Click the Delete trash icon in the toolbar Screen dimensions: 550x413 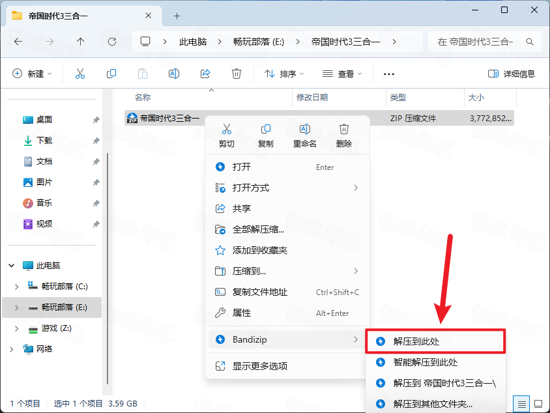click(237, 74)
